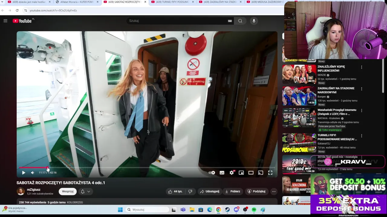Image resolution: width=387 pixels, height=217 pixels.
Task: Open Watahański Przegląd Internetu video title
Action: point(337,112)
